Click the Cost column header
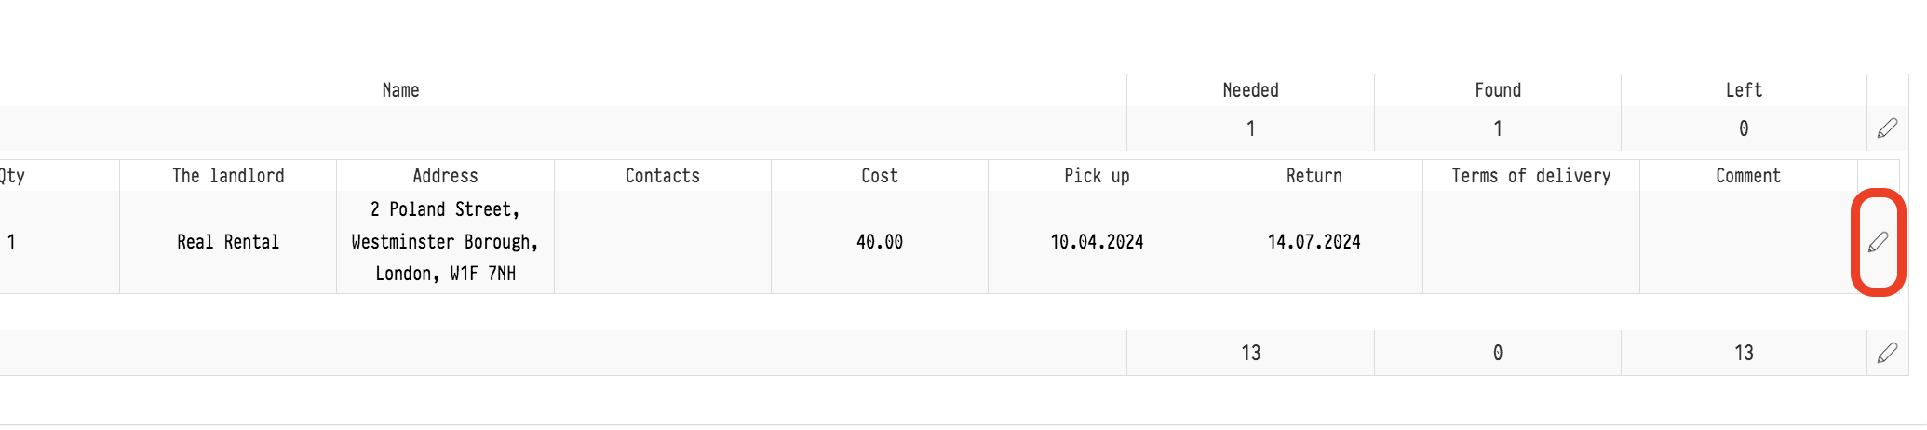This screenshot has height=430, width=1927. coord(879,176)
